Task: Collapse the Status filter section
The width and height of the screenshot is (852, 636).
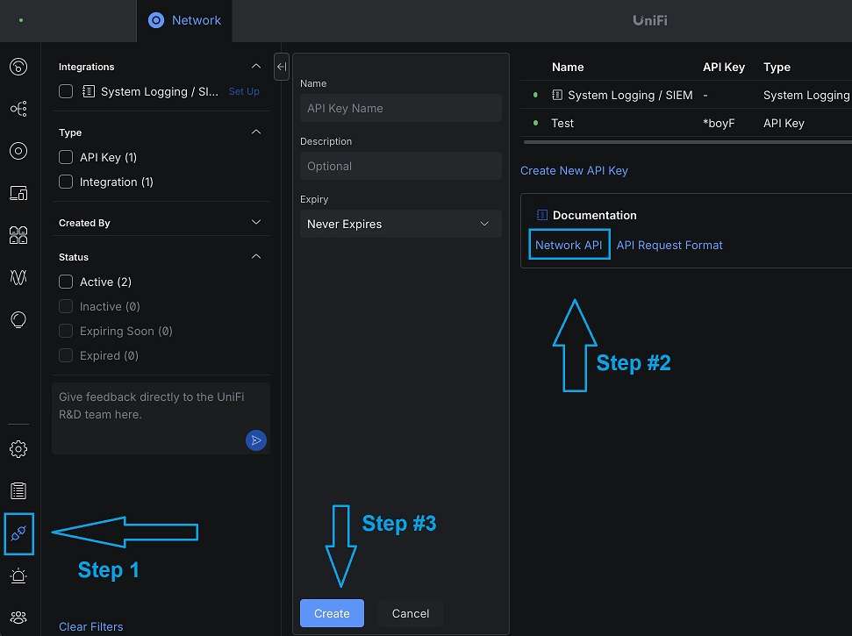Action: point(256,256)
